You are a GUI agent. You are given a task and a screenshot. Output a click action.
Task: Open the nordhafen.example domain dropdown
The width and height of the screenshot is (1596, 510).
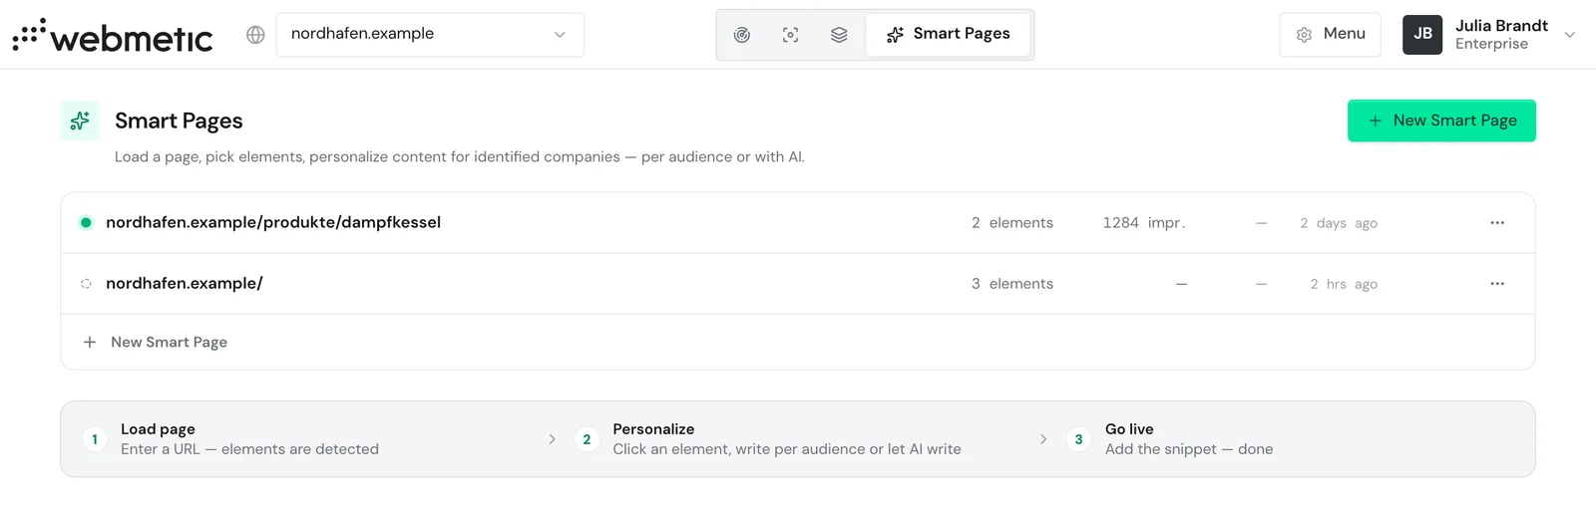click(x=430, y=35)
